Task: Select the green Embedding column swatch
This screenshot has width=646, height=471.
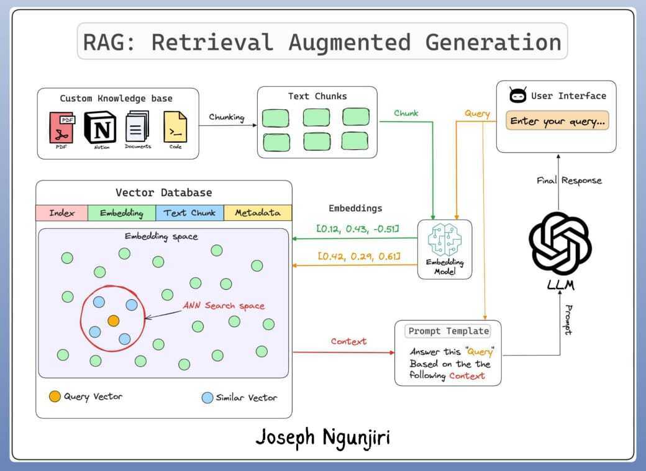Action: click(x=122, y=213)
